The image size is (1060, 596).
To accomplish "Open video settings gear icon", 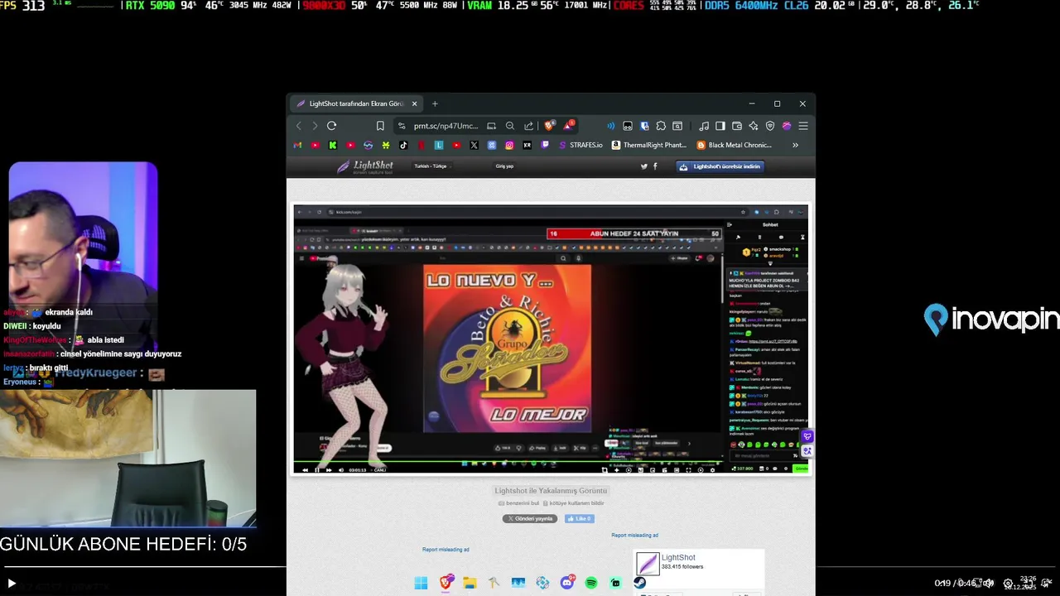I will (x=1008, y=584).
